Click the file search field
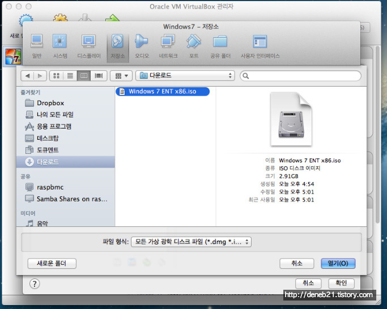This screenshot has width=387, height=309. coord(300,76)
